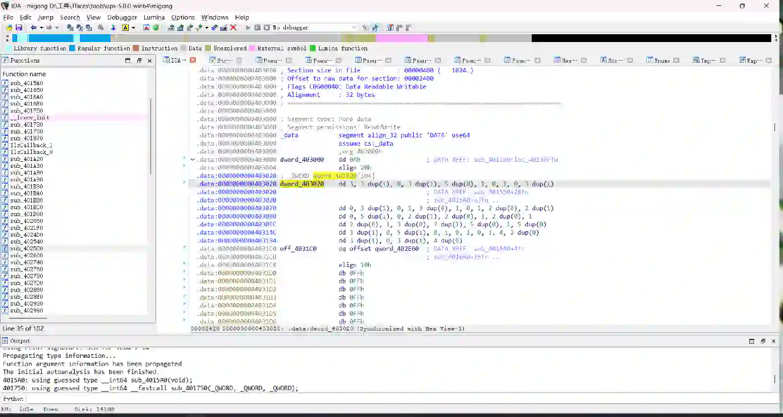Open the No debugger dropdown
This screenshot has width=783, height=417.
tap(353, 28)
